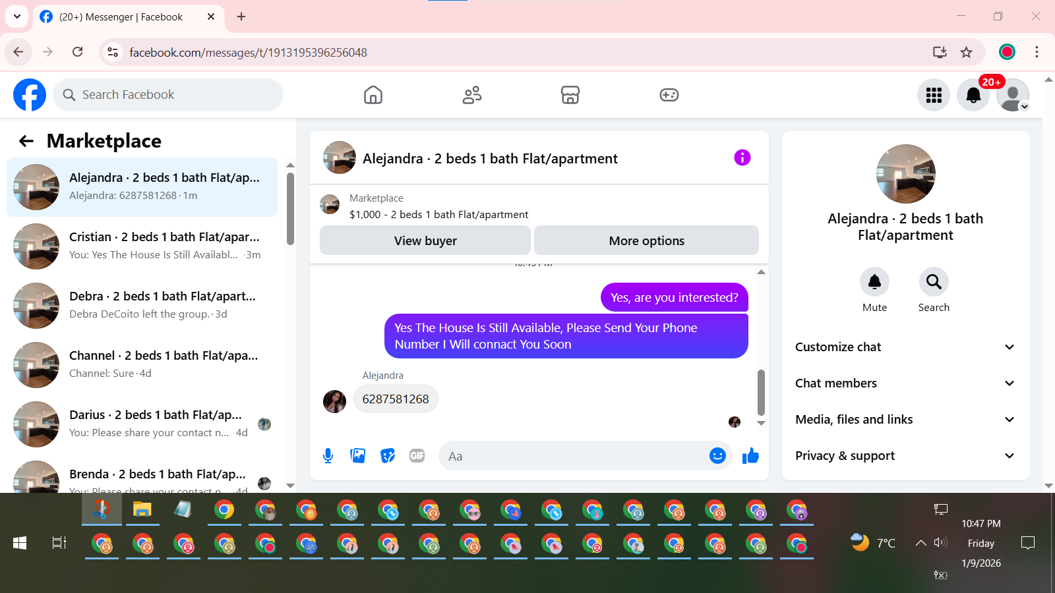The height and width of the screenshot is (593, 1055).
Task: Open the Friends icon in top navigation
Action: click(x=472, y=95)
